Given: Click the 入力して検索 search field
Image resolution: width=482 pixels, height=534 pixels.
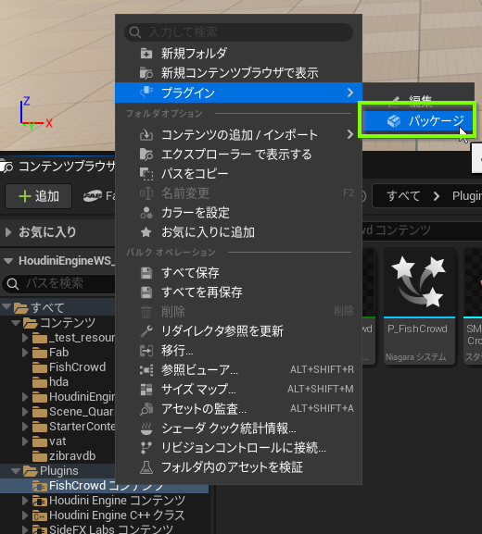Looking at the screenshot, I should pyautogui.click(x=238, y=32).
